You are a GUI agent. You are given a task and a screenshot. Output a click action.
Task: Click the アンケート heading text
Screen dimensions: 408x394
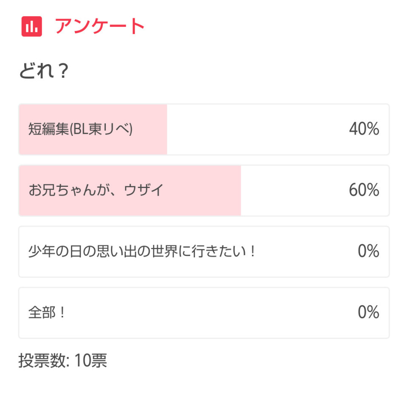point(99,26)
